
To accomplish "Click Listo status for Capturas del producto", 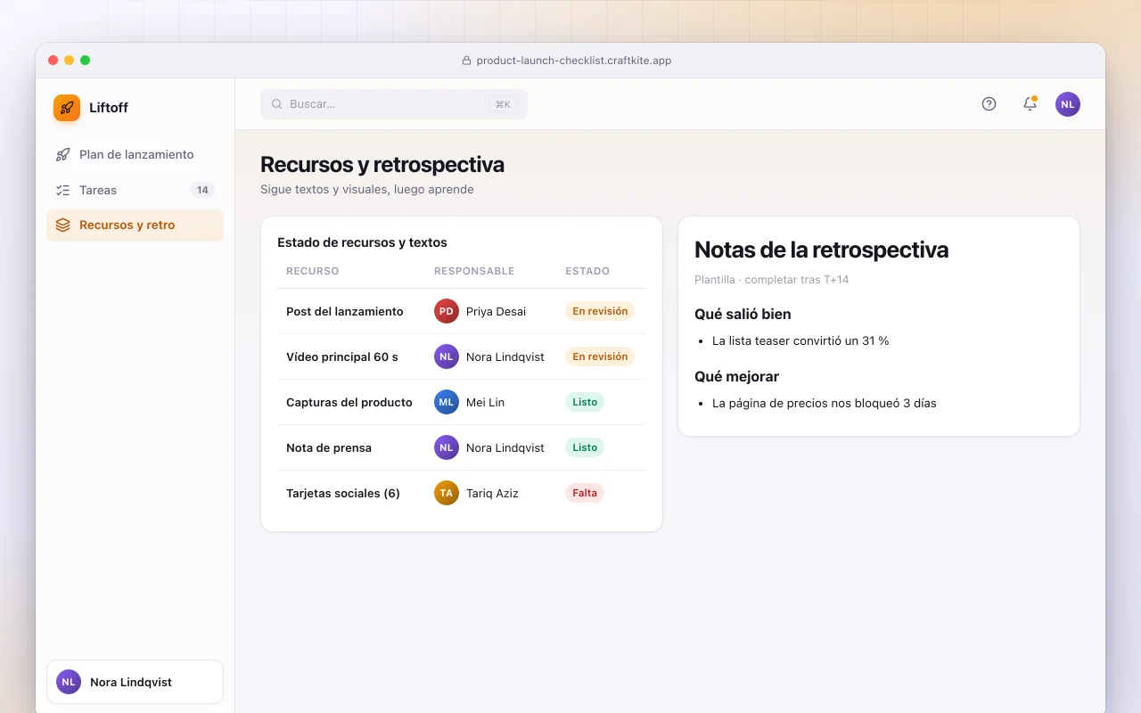I will [585, 402].
